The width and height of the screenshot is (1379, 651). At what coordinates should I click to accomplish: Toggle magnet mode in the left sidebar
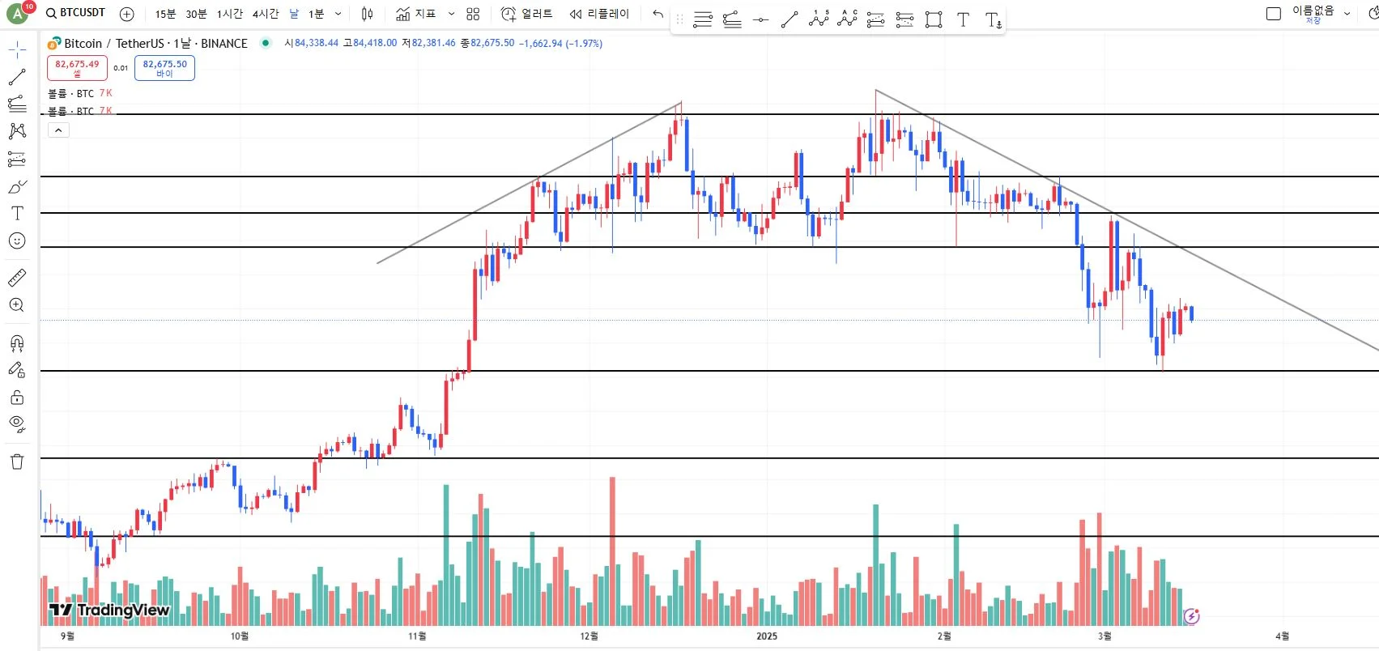pyautogui.click(x=17, y=343)
